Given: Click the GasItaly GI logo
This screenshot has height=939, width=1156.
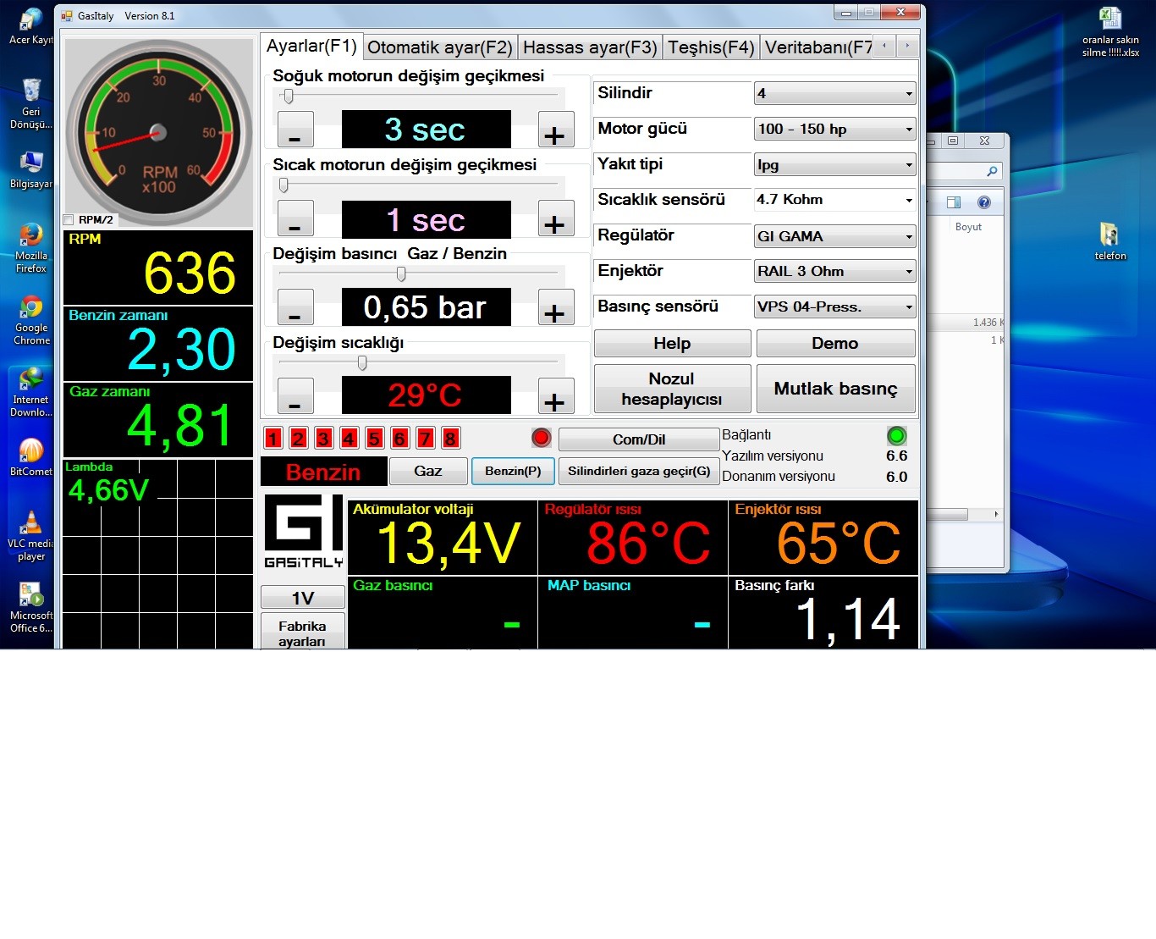Looking at the screenshot, I should [x=304, y=532].
